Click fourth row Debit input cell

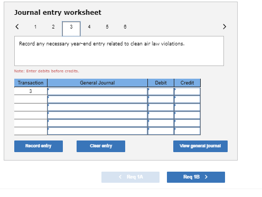(x=161, y=115)
